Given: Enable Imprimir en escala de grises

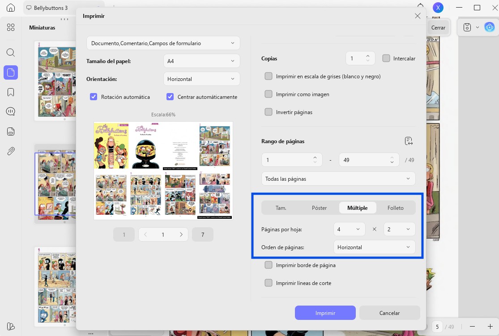Looking at the screenshot, I should 268,77.
